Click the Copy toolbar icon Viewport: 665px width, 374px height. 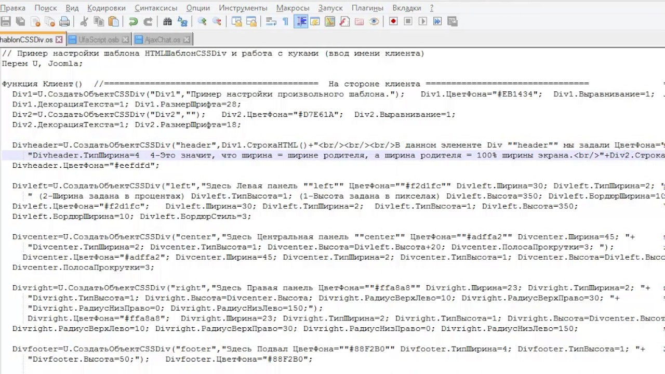(x=98, y=21)
